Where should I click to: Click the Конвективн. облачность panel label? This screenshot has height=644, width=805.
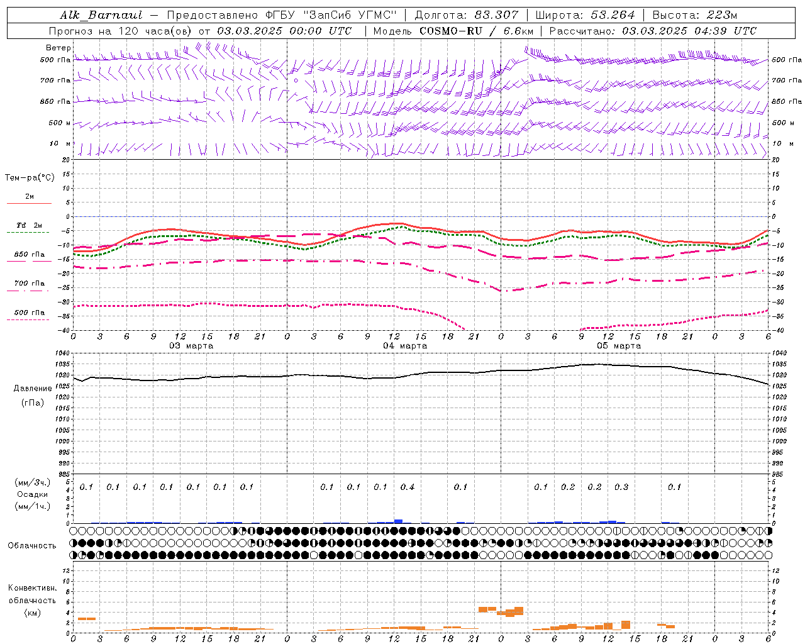[x=32, y=594]
